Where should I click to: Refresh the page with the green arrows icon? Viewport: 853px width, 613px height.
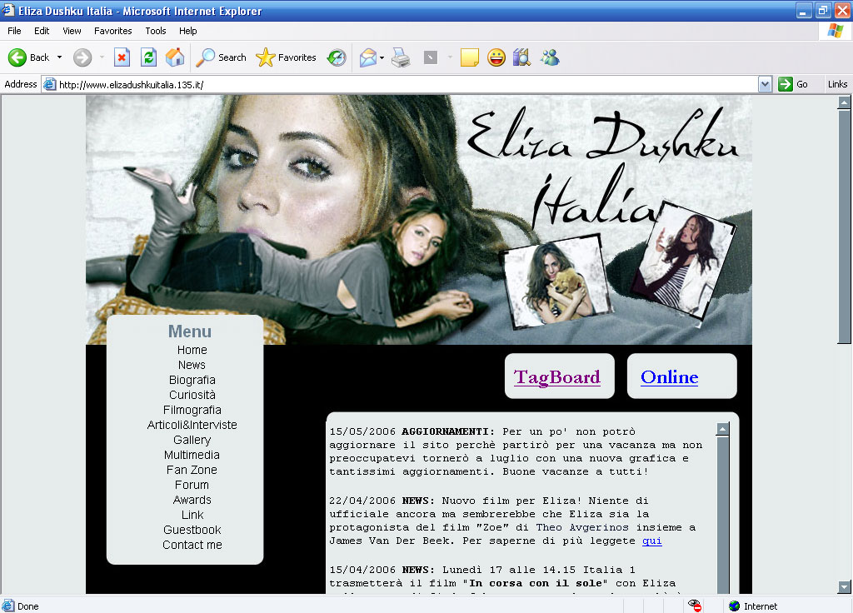click(148, 57)
